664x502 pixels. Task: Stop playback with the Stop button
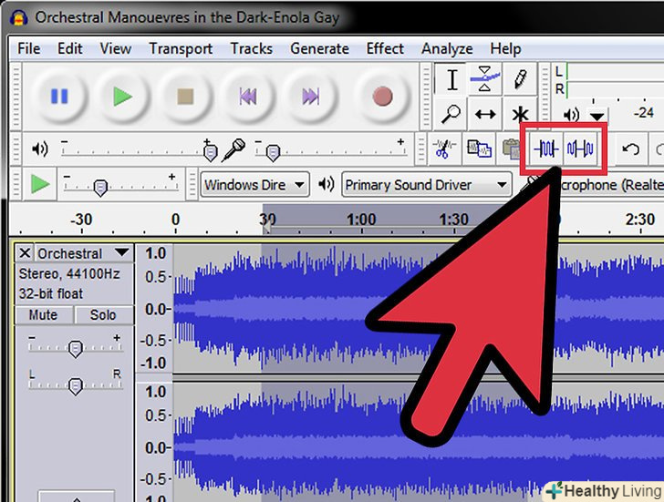point(185,96)
